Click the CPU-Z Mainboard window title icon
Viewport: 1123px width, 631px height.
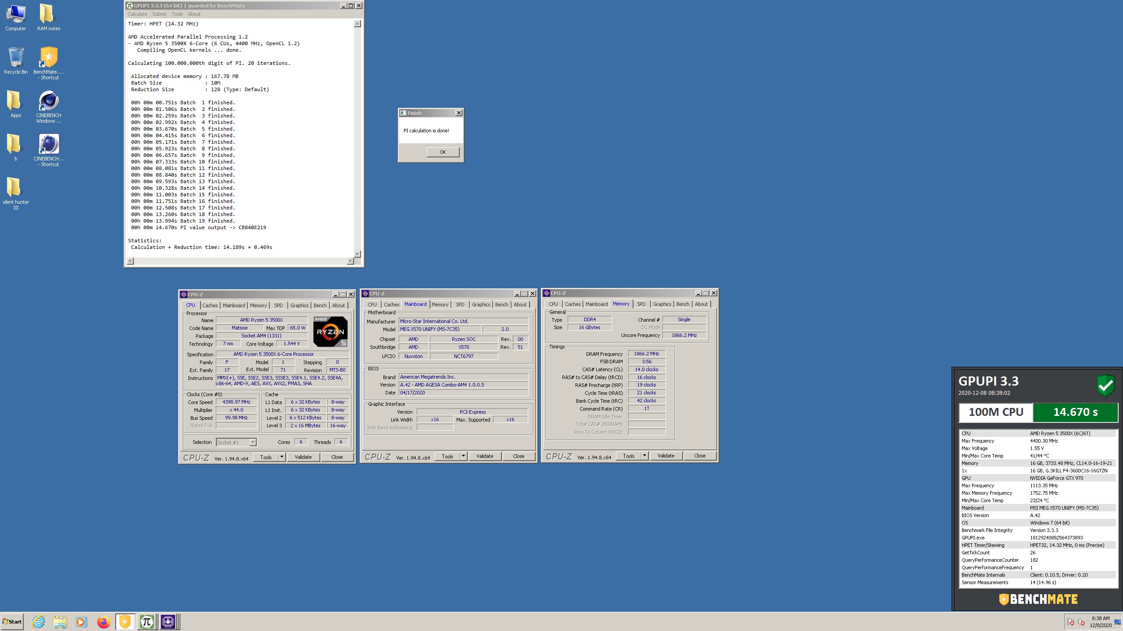(x=365, y=294)
